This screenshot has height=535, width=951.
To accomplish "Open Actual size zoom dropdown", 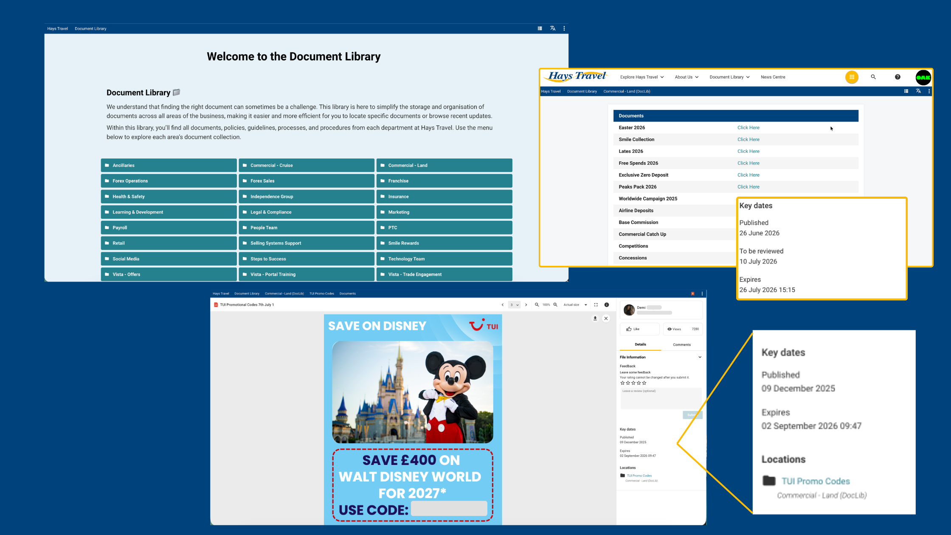I will point(575,305).
